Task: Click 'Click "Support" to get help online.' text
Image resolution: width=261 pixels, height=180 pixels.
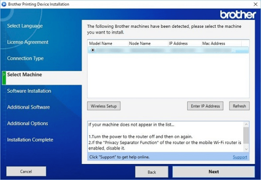Action: 119,157
